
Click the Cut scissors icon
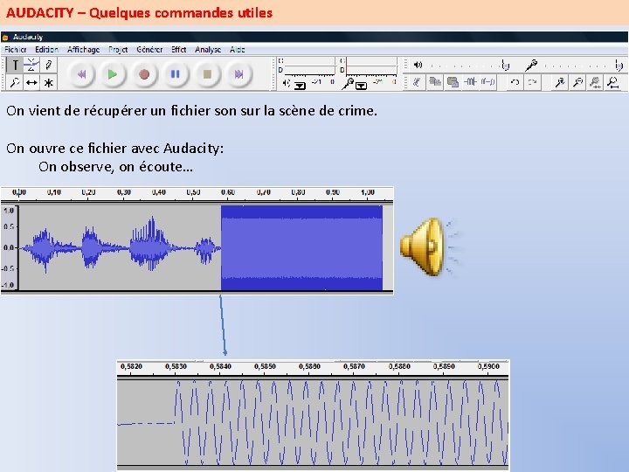tap(418, 82)
